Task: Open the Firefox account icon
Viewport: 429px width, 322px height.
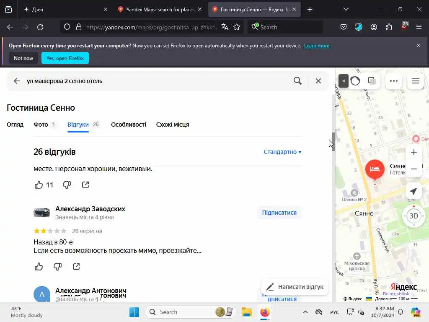Action: tap(374, 27)
